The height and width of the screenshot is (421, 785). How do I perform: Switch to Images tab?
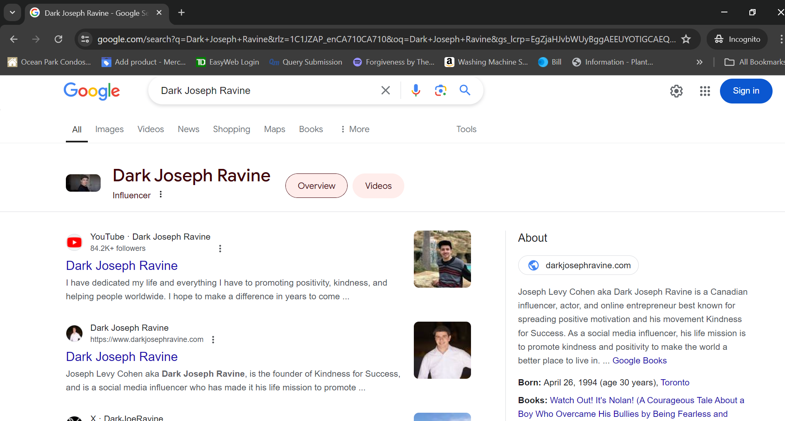(109, 129)
